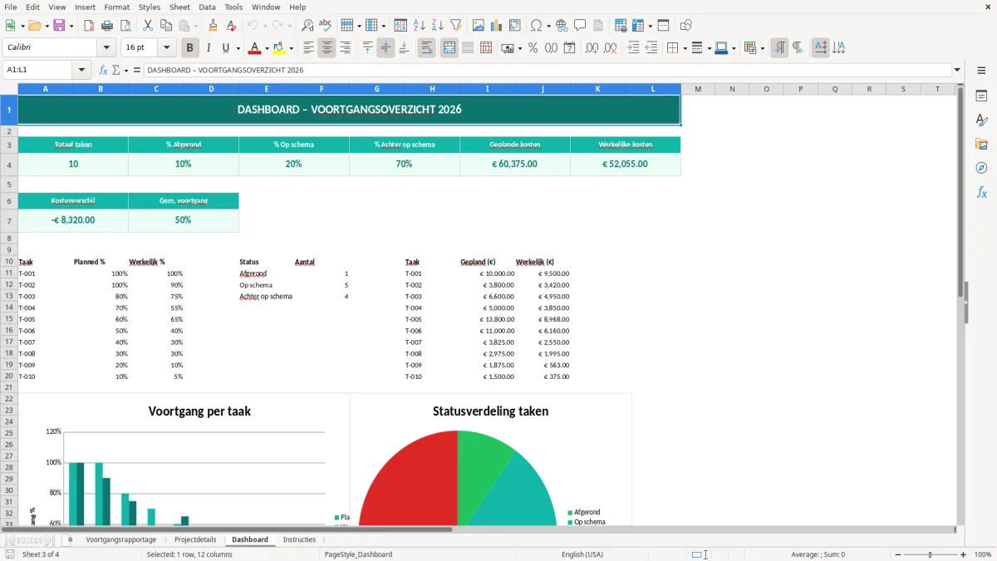Apply the yellow background color swatch
Screen dimensions: 997x561
279,48
